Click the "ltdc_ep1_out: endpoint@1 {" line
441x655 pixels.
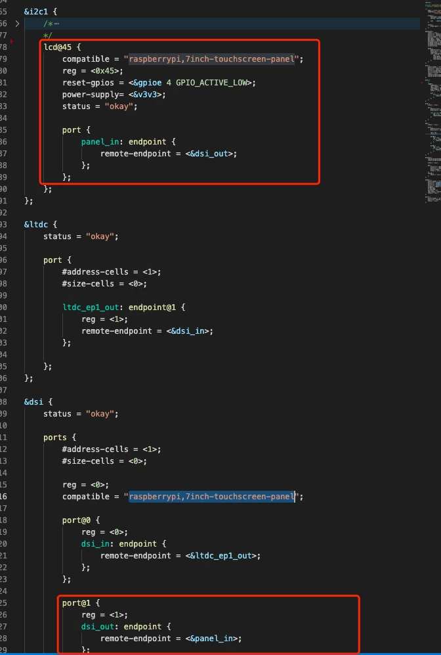click(x=124, y=307)
